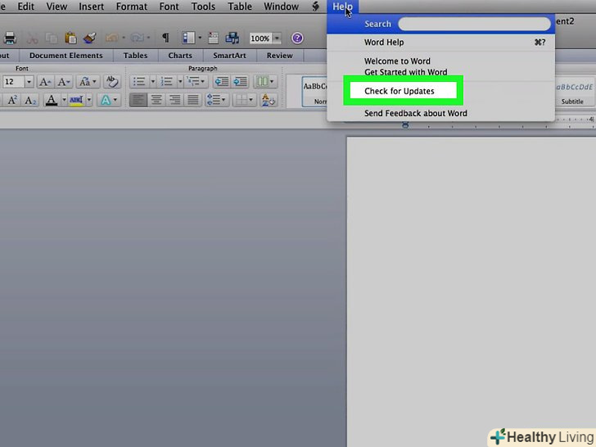Image resolution: width=596 pixels, height=447 pixels.
Task: Open the font color dropdown arrow
Action: (x=64, y=101)
